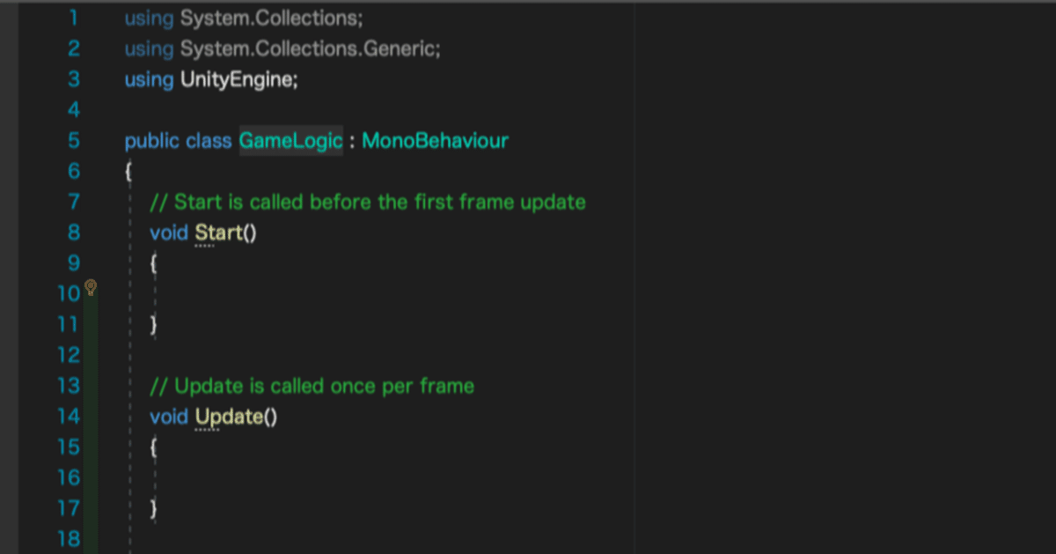The image size is (1056, 554).
Task: Place cursor on the Update method name
Action: pos(229,417)
